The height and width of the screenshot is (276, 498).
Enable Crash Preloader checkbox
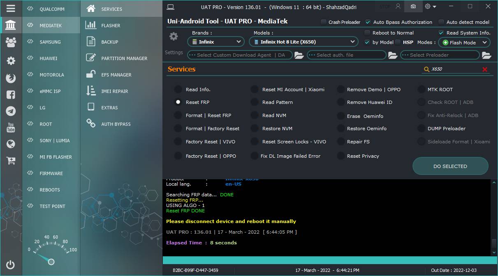pos(324,22)
